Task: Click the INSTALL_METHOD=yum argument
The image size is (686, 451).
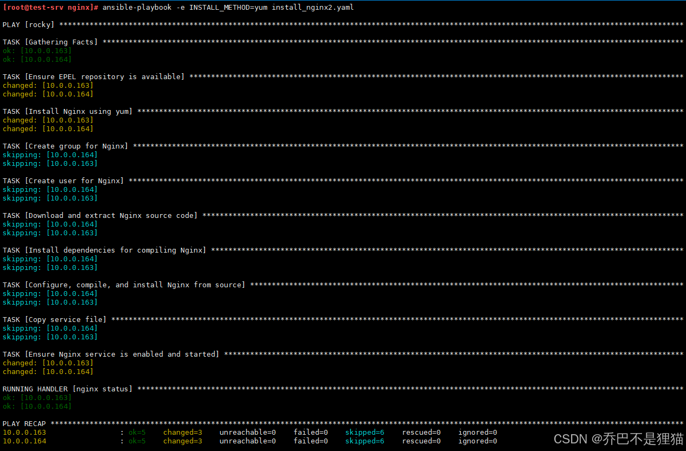Action: point(228,8)
